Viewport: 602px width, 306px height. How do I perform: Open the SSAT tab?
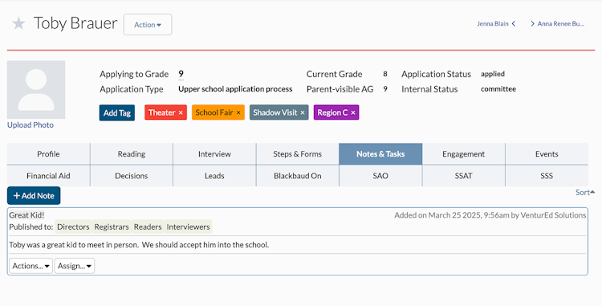pos(463,176)
